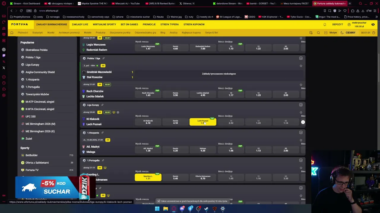Image resolution: width=380 pixels, height=213 pixels.
Task: Open the Statystyki link
Action: (37, 33)
